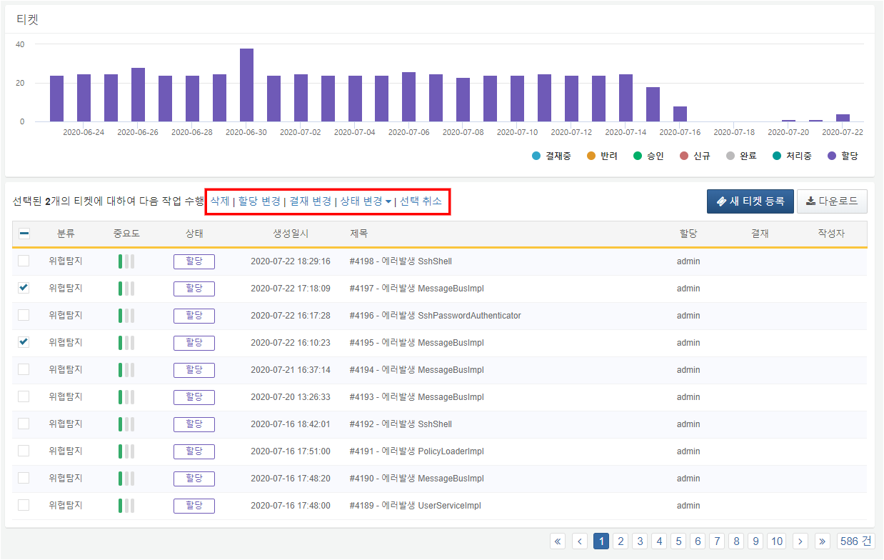Select page 9 in pagination
The height and width of the screenshot is (560, 884).
coord(755,541)
